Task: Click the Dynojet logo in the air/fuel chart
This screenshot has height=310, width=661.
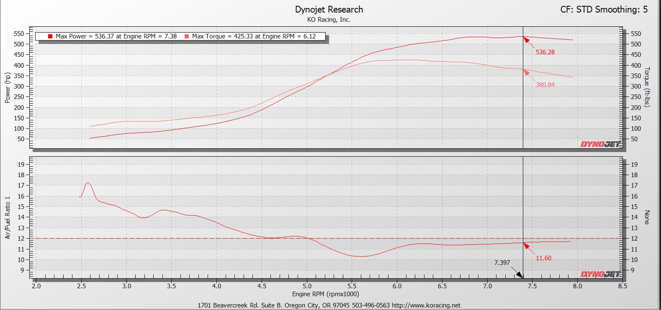Action: tap(600, 274)
